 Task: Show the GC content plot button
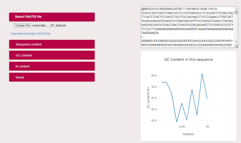[x=52, y=55]
